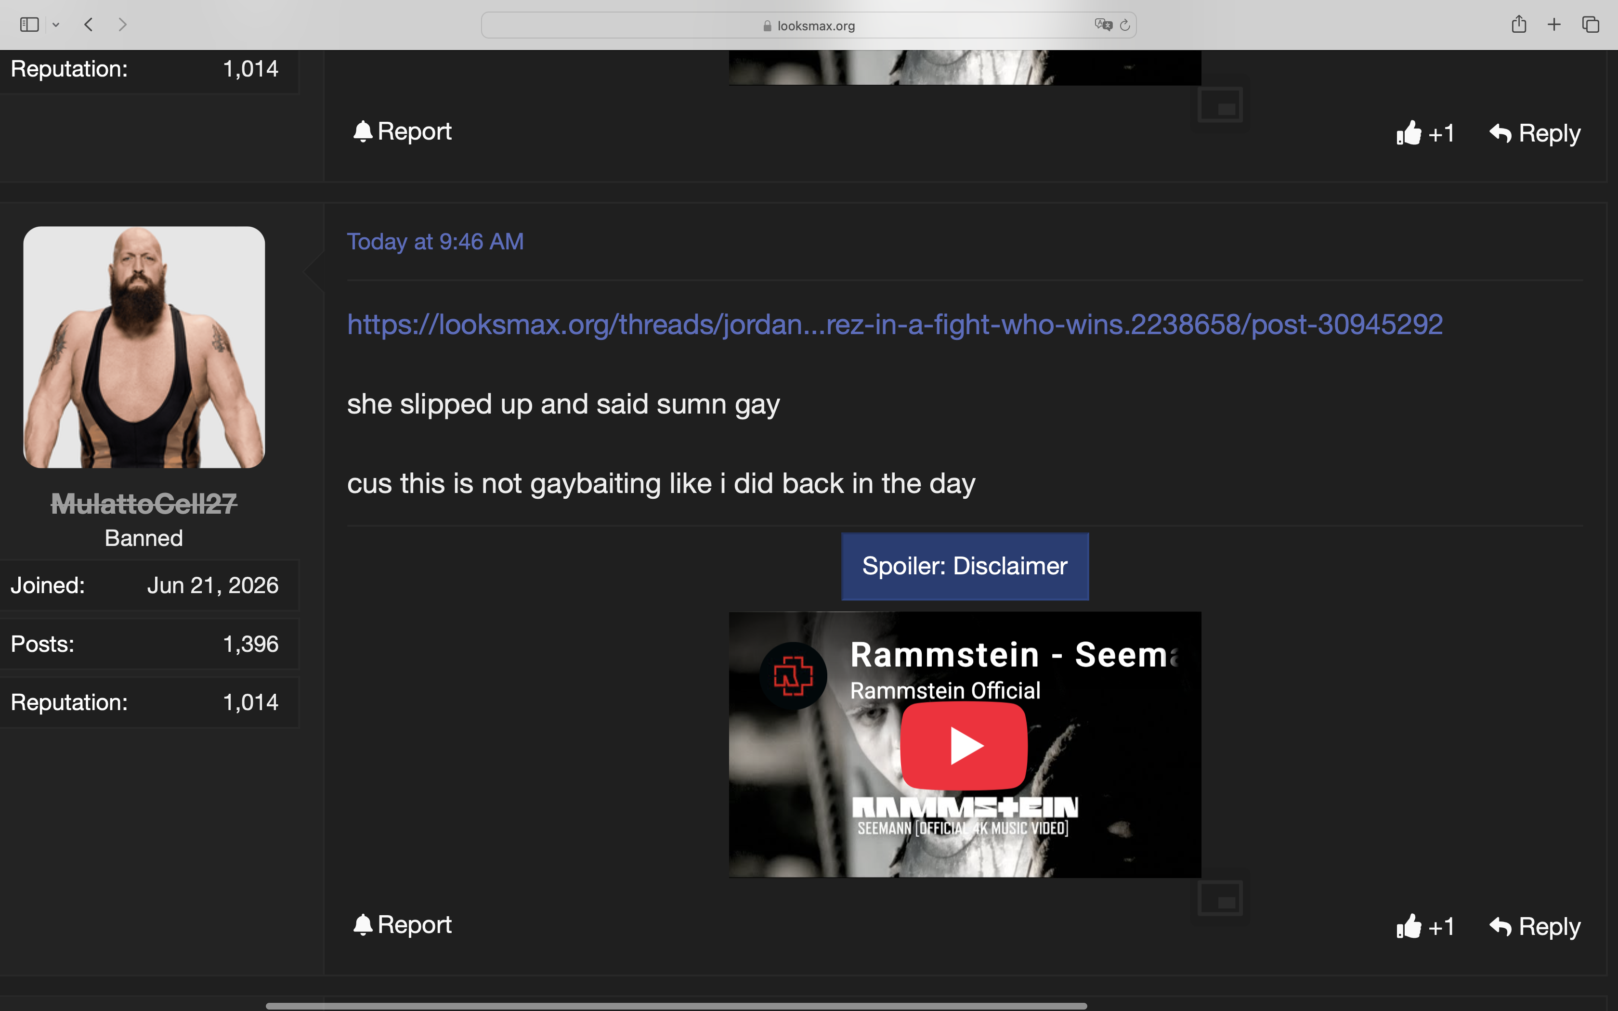Open the page translate icon
This screenshot has width=1618, height=1011.
[x=1103, y=25]
